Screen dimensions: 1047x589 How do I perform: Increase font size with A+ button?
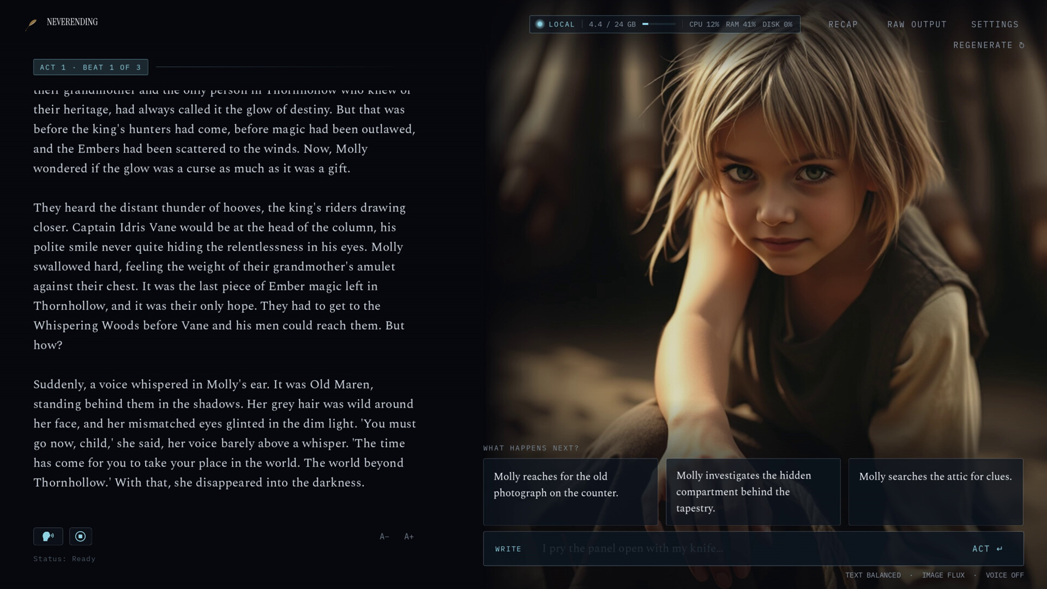coord(409,537)
